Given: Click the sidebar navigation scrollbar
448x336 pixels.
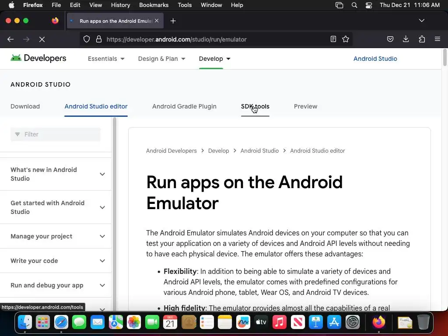Looking at the screenshot, I should pyautogui.click(x=115, y=213).
